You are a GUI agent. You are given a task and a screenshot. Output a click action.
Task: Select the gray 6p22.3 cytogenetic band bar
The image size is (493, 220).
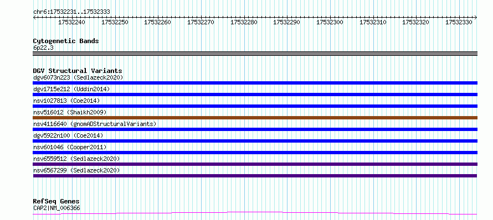pyautogui.click(x=255, y=54)
